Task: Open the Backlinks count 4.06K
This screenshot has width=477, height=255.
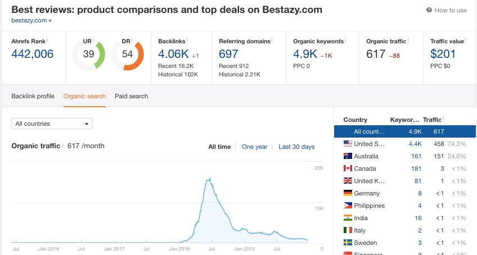Action: (x=173, y=54)
